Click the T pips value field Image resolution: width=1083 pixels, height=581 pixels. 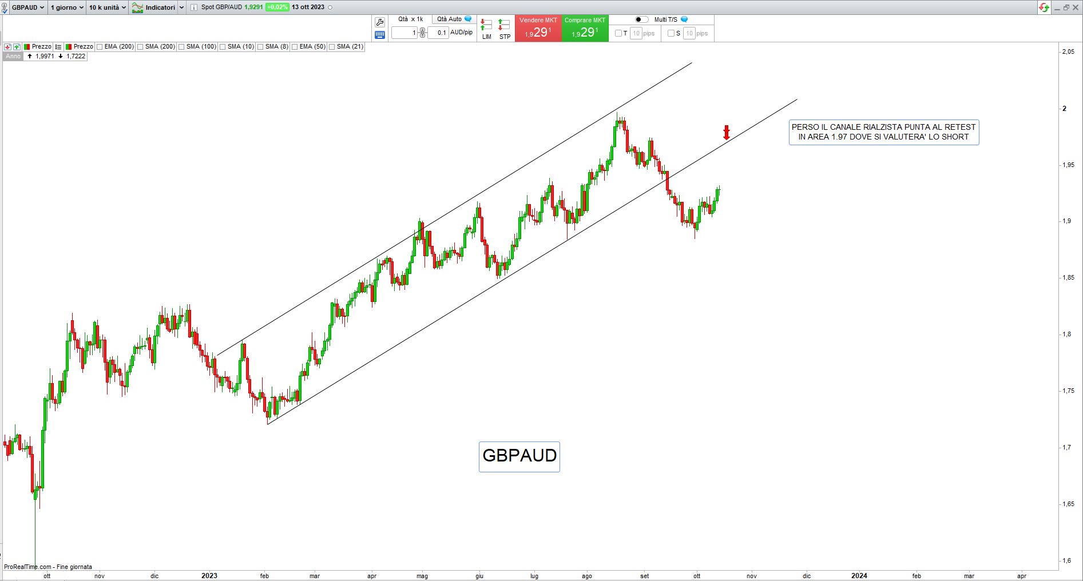click(636, 33)
